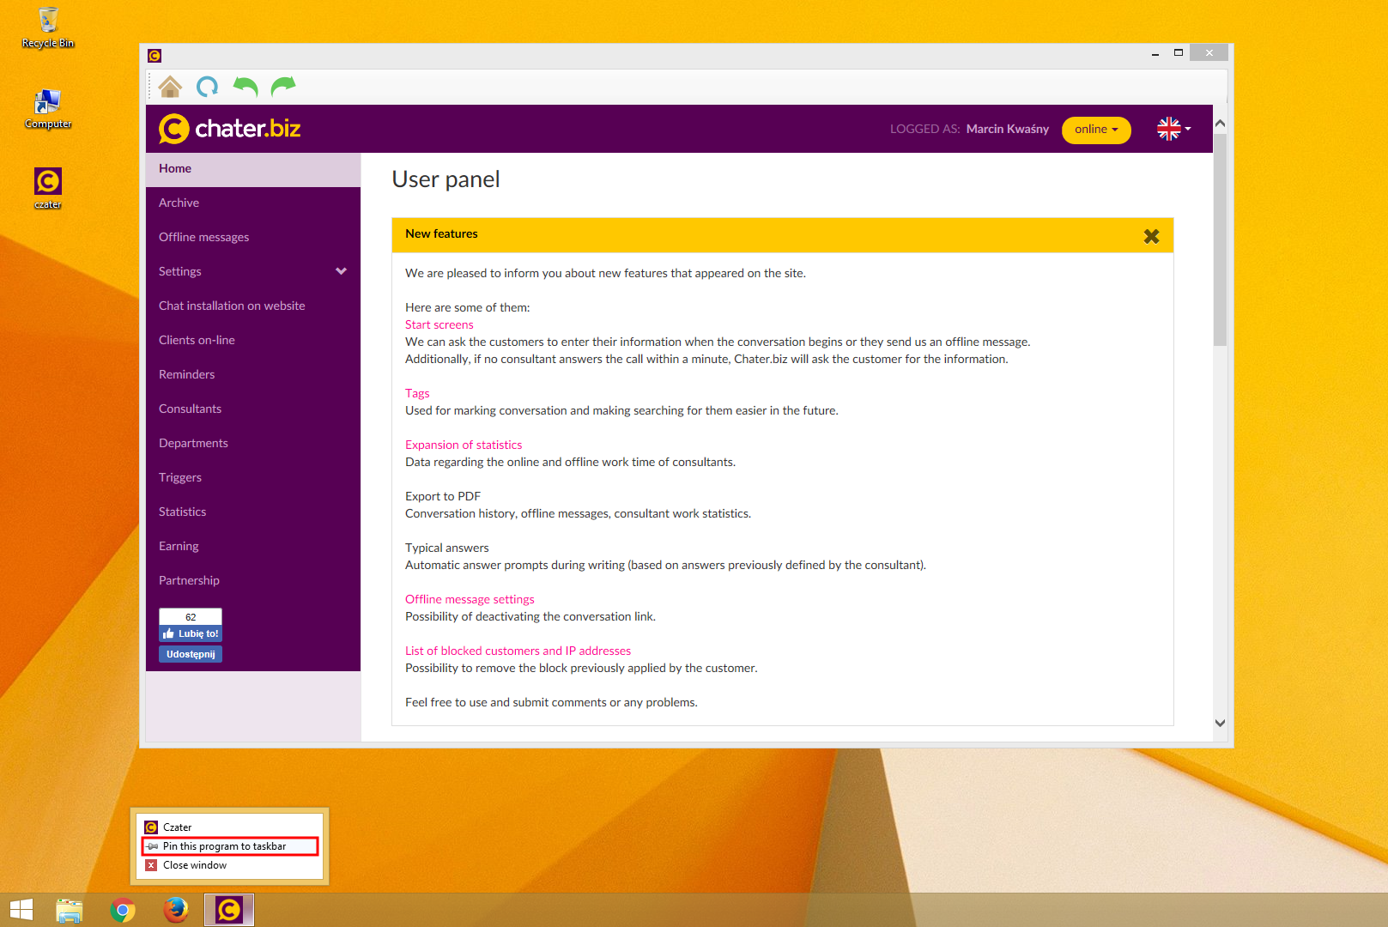1388x927 pixels.
Task: Click scrollbar up arrow
Action: pyautogui.click(x=1220, y=124)
